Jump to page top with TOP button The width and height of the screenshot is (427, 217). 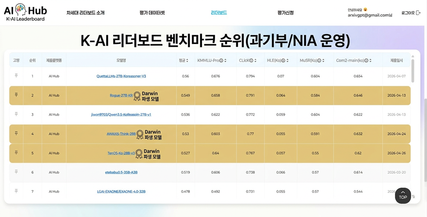click(403, 196)
